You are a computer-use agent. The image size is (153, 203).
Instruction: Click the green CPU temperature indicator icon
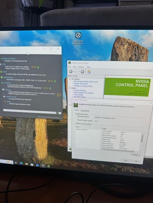(x=38, y=67)
